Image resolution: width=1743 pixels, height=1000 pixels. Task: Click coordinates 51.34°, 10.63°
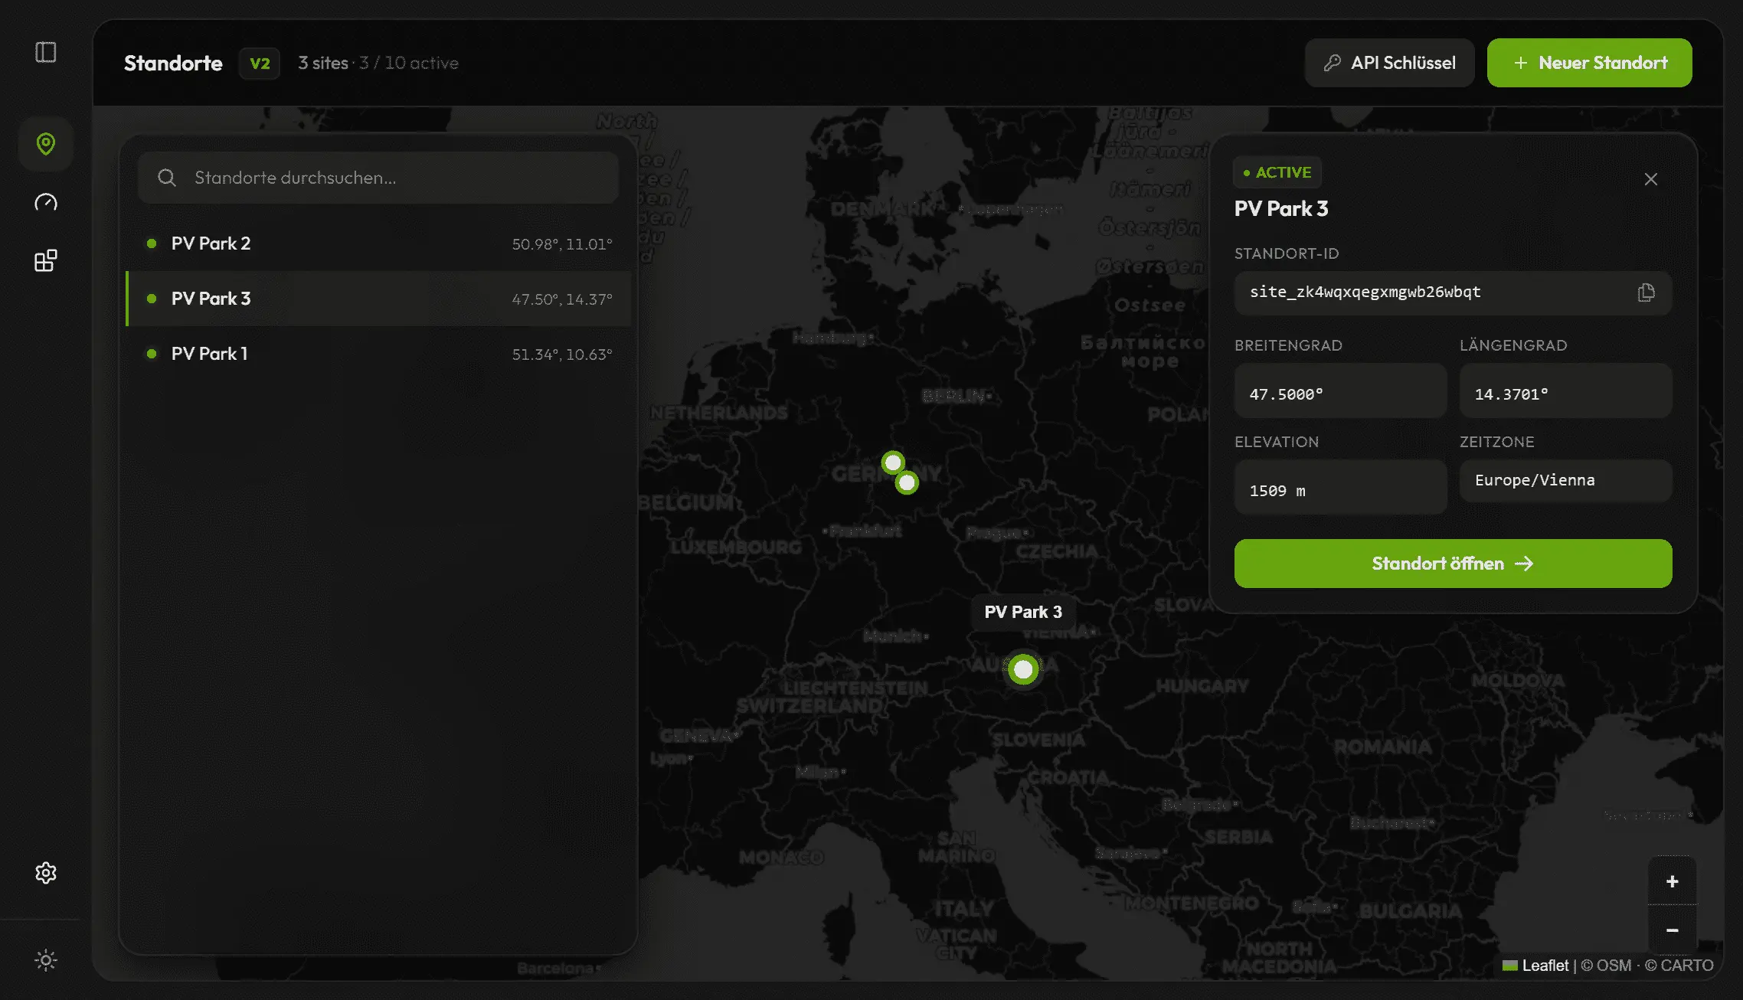[x=562, y=355]
